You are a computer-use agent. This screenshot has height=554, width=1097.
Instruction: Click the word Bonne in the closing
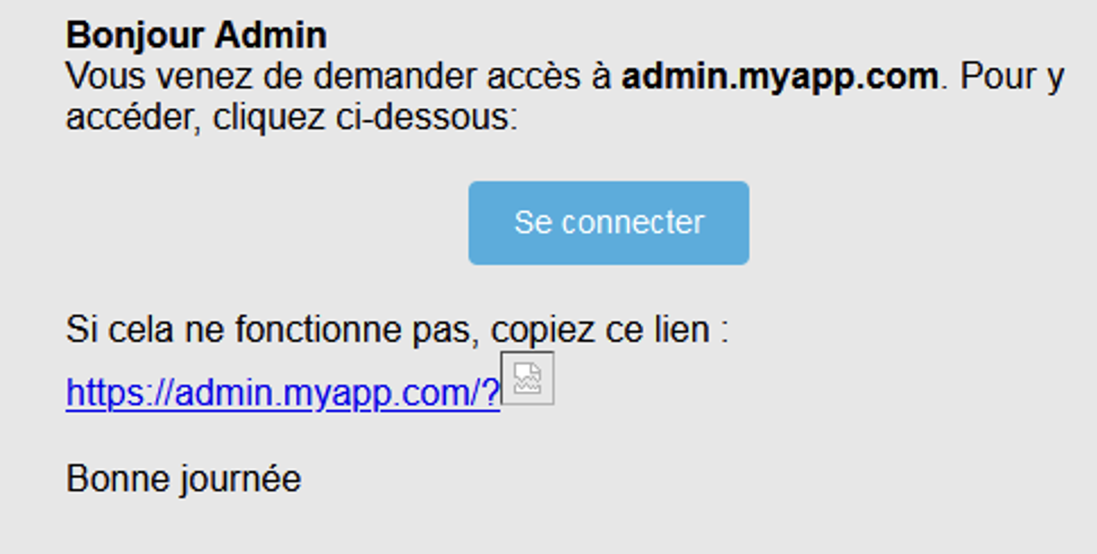(117, 479)
